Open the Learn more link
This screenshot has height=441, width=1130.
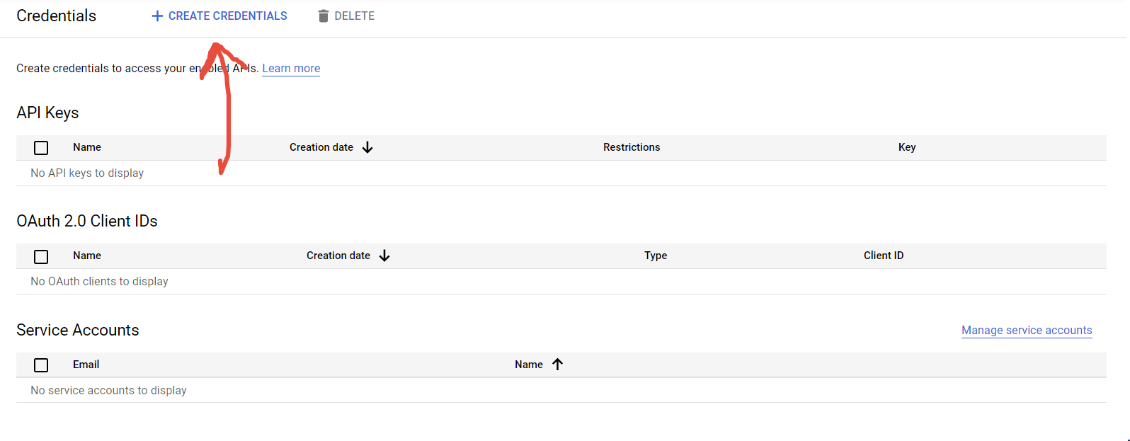[x=291, y=69]
